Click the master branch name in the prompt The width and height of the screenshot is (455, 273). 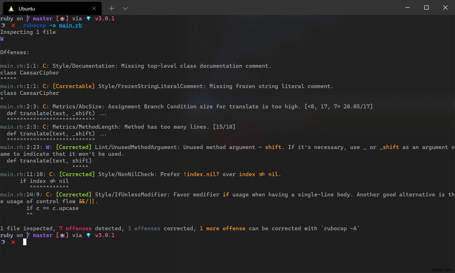tap(42, 18)
